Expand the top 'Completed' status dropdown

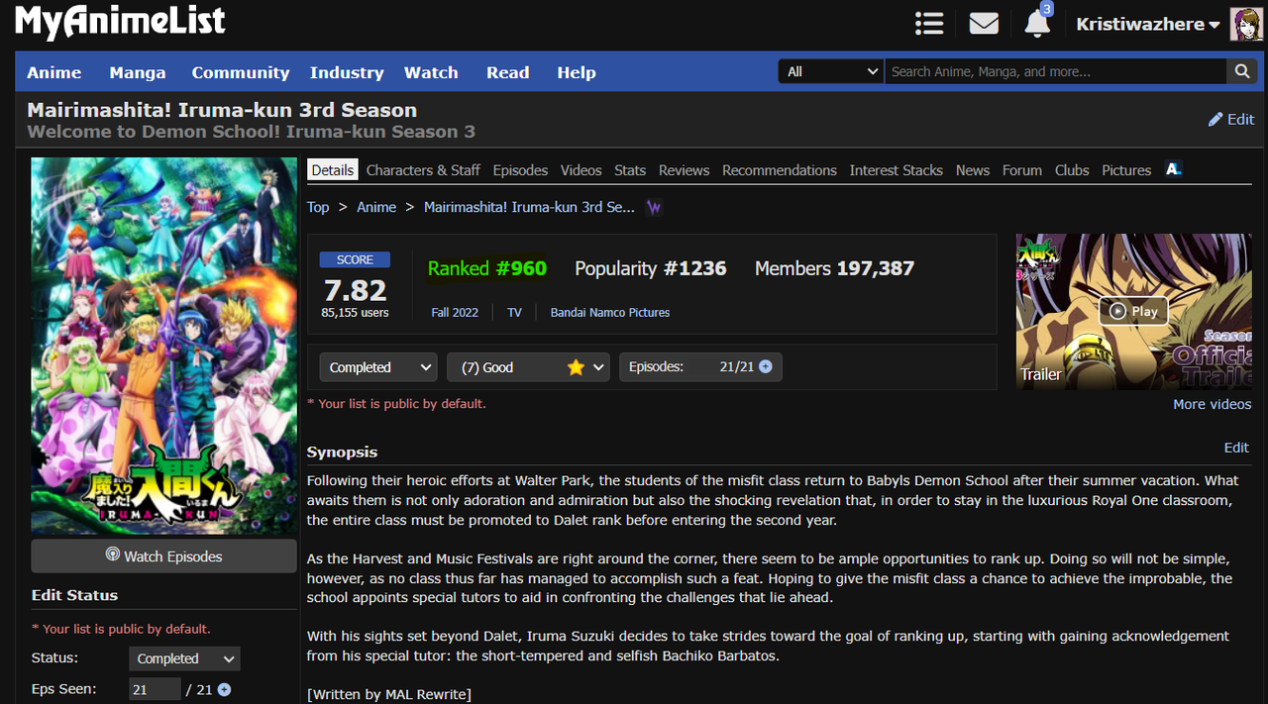coord(378,367)
